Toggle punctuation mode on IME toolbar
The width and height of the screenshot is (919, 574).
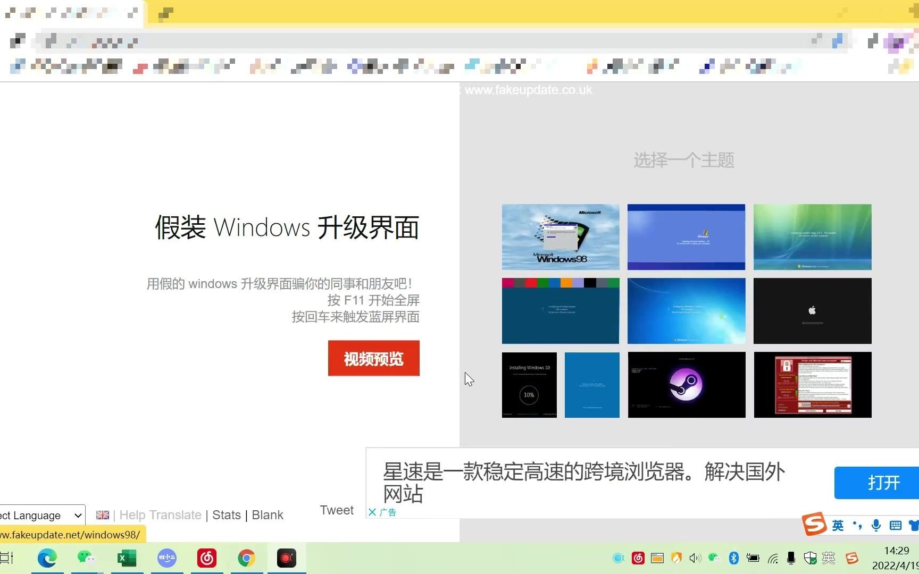point(857,526)
